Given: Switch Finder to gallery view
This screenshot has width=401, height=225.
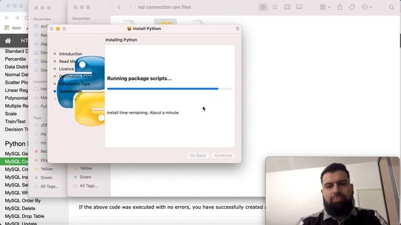Looking at the screenshot, I should (299, 7).
